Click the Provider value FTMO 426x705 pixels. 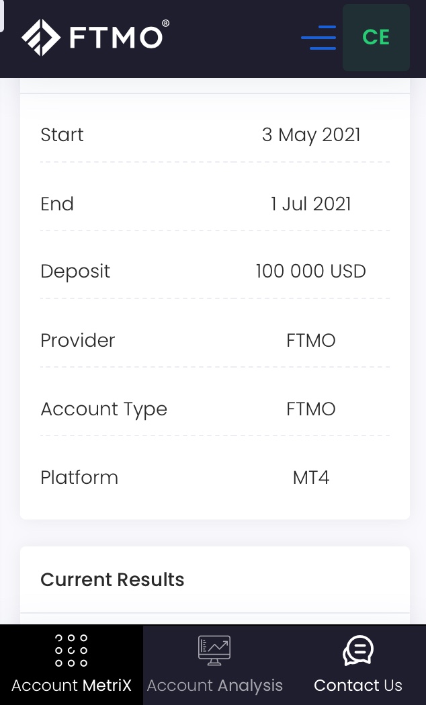coord(311,341)
